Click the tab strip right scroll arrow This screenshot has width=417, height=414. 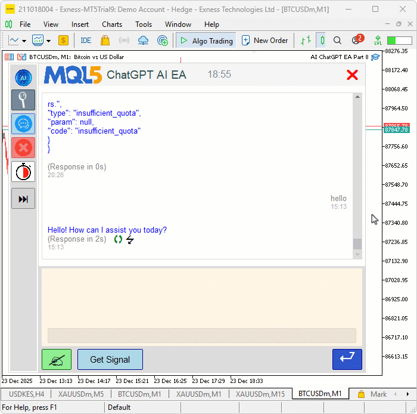[407, 394]
